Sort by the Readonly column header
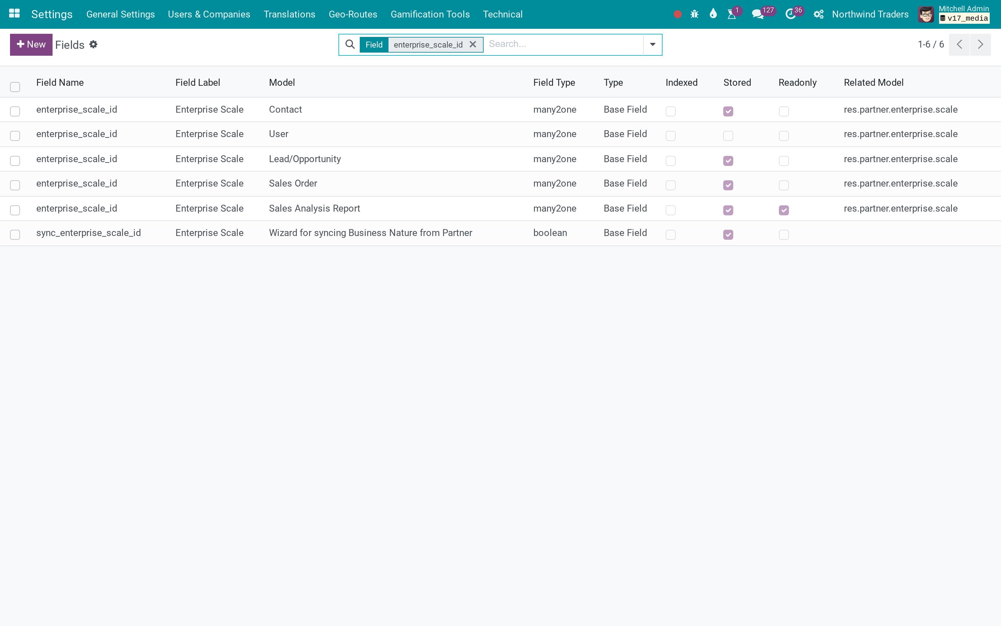The image size is (1001, 626). (x=798, y=82)
